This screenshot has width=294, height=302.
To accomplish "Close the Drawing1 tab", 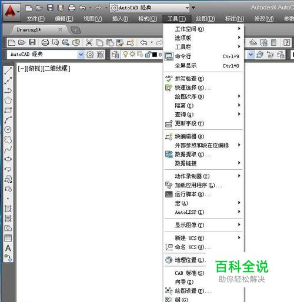I will 60,30.
